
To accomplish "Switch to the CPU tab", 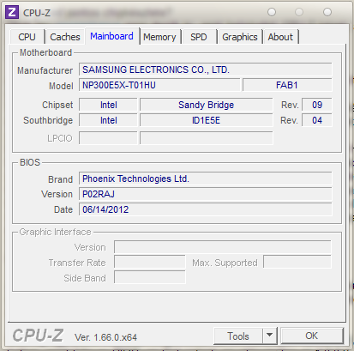I will 27,37.
